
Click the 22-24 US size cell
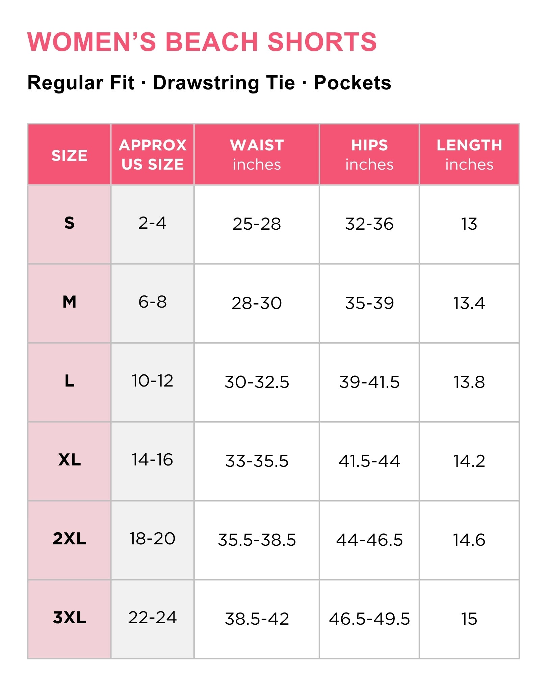(153, 619)
